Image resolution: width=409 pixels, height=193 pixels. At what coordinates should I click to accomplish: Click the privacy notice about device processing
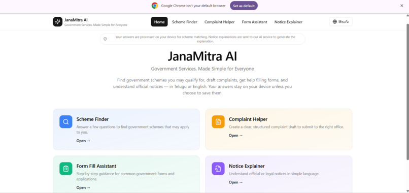pyautogui.click(x=202, y=39)
